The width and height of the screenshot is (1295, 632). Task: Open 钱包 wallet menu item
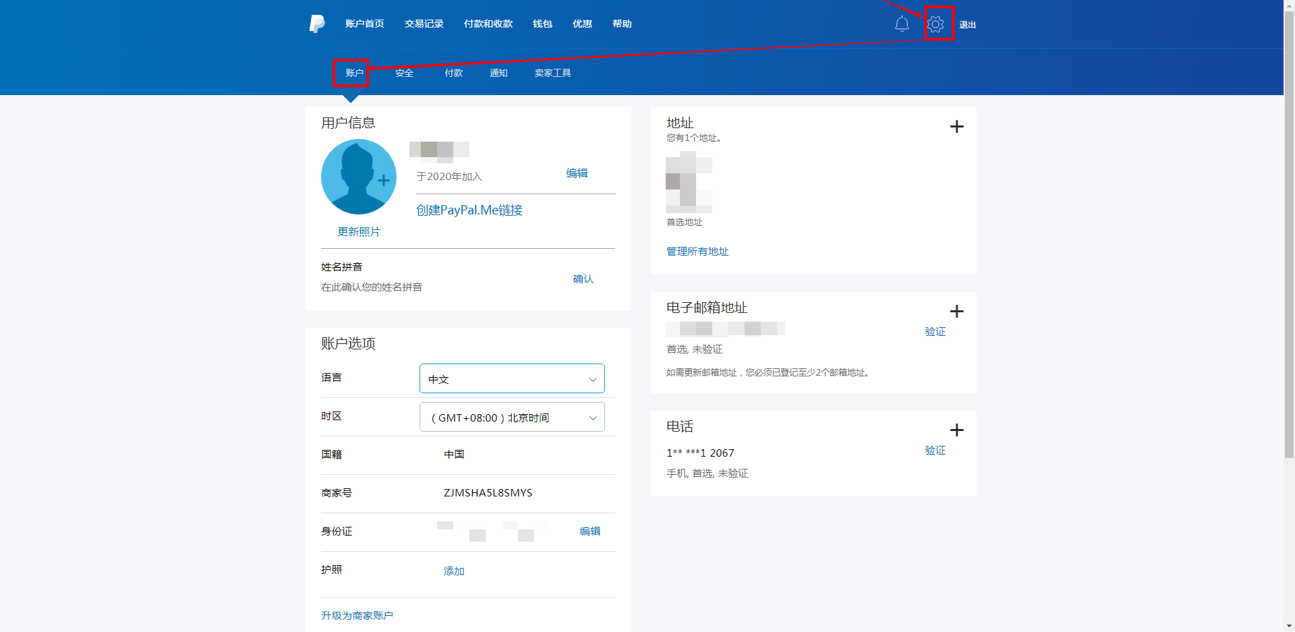coord(542,24)
